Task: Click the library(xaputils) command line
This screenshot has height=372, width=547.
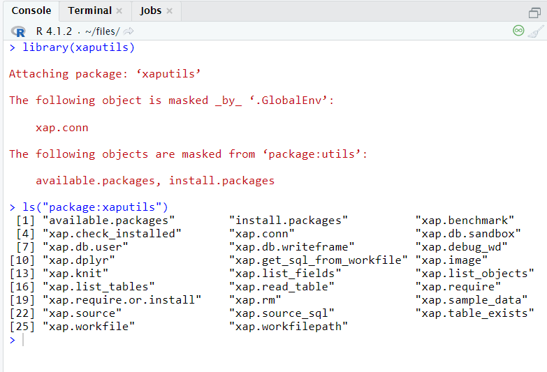Action: (78, 47)
